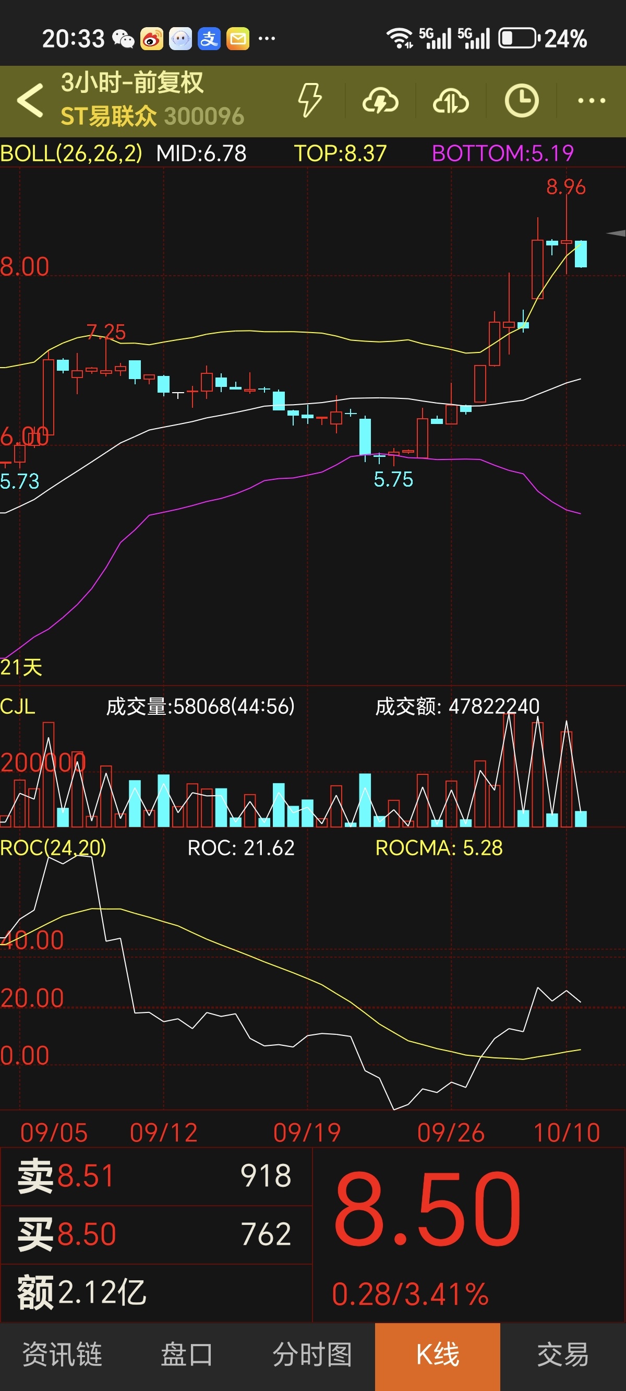Image resolution: width=626 pixels, height=1391 pixels.
Task: Tap the Wi-Fi status icon
Action: pyautogui.click(x=400, y=38)
